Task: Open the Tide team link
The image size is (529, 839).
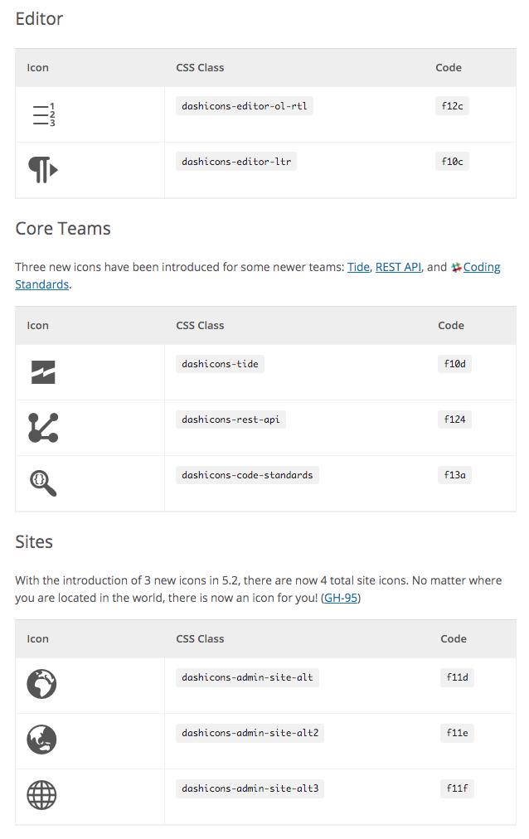Action: click(358, 267)
